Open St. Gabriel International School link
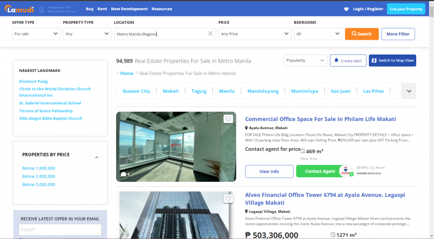434x239 pixels. click(x=50, y=103)
